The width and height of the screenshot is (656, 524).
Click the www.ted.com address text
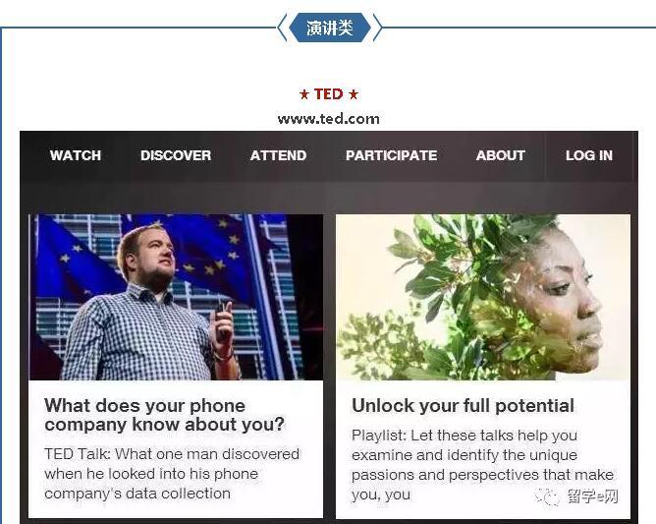[x=328, y=119]
